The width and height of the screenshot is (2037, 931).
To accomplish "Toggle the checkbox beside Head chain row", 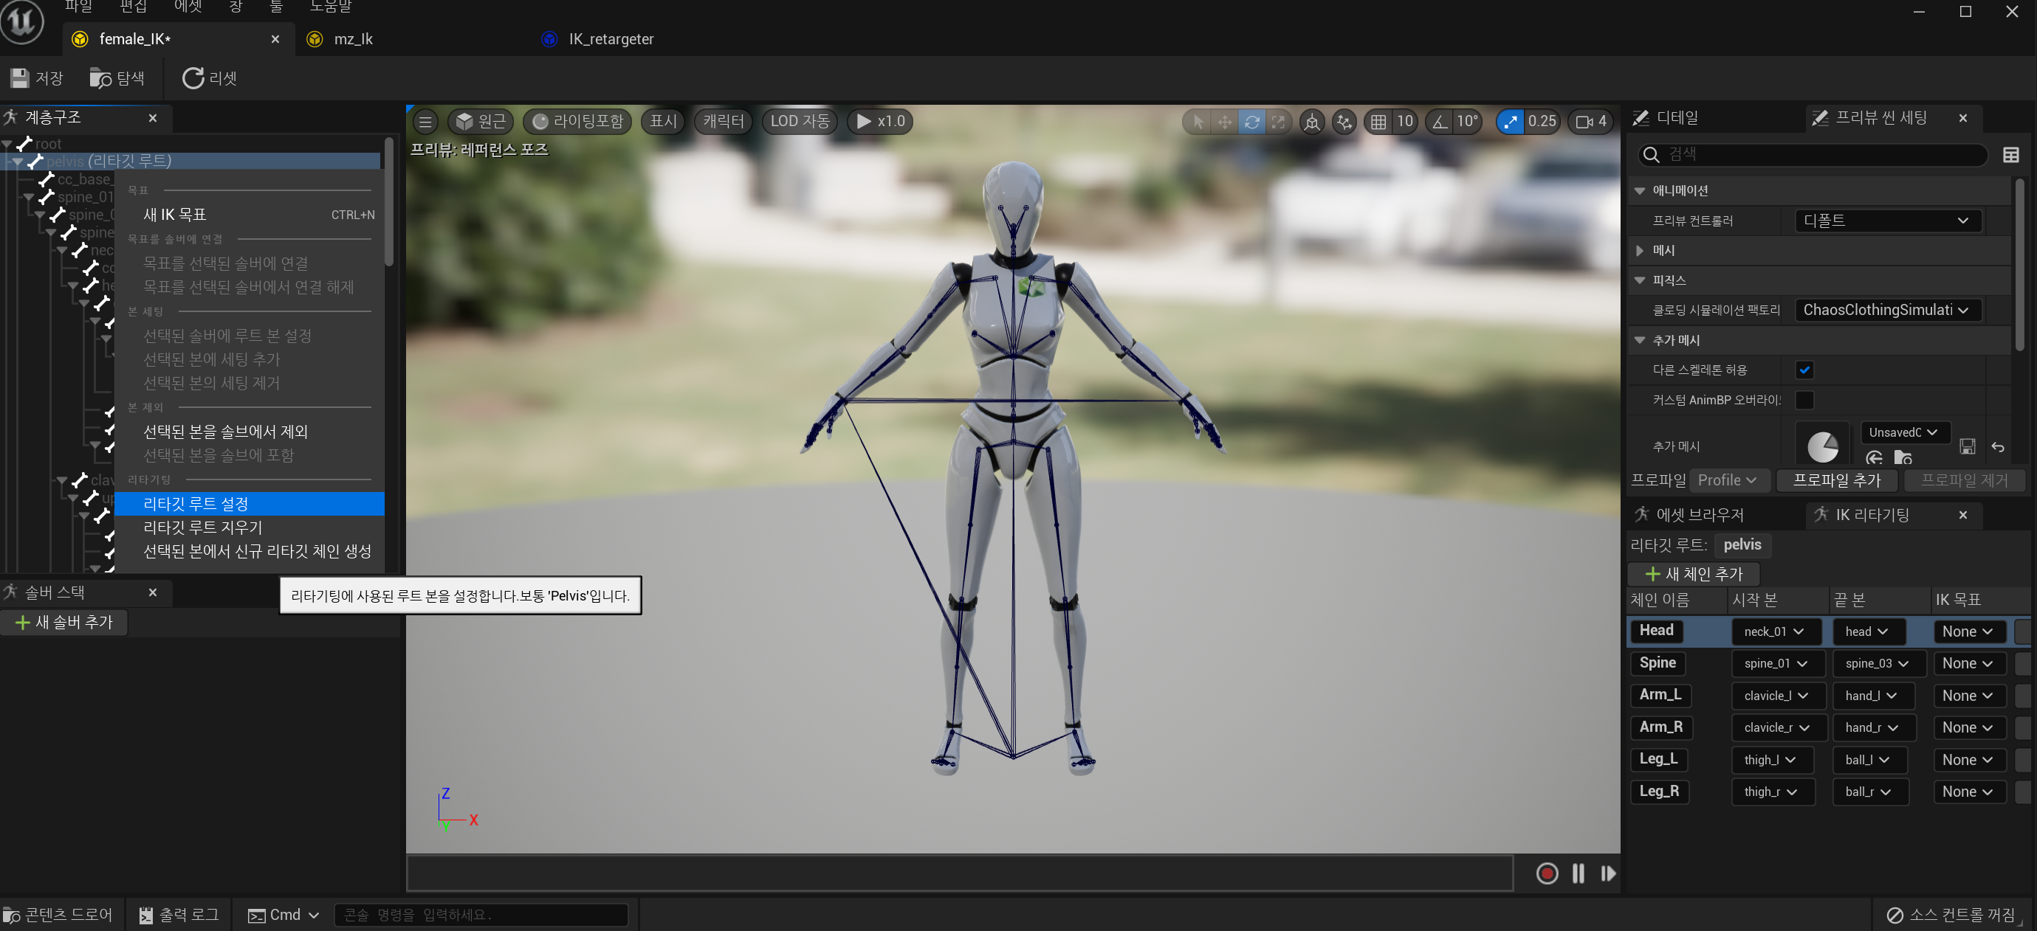I will tap(2021, 631).
